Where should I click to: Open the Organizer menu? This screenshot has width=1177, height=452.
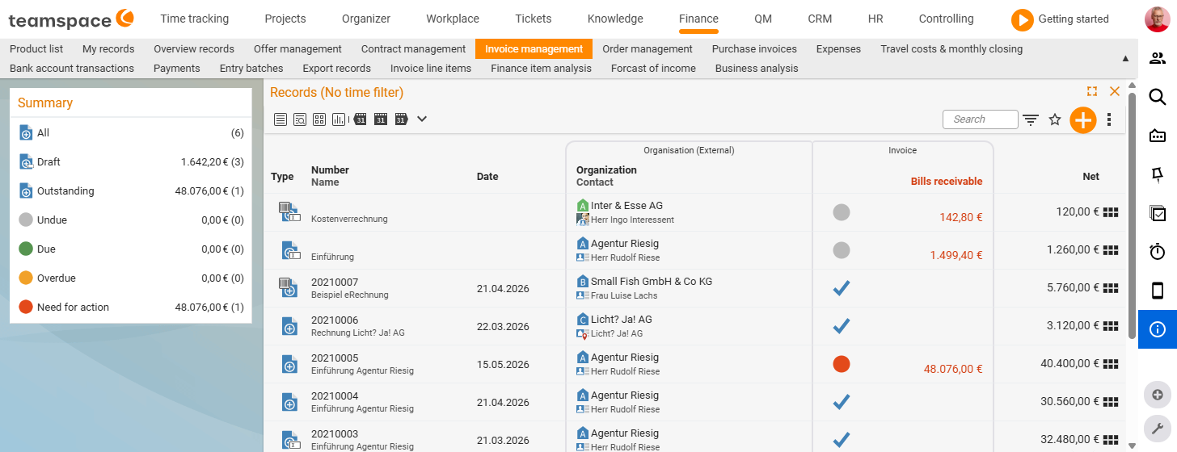click(366, 19)
